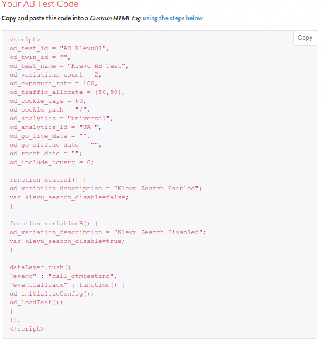The width and height of the screenshot is (323, 344).
Task: Click the 'Your AB Test Code' heading
Action: coord(40,4)
